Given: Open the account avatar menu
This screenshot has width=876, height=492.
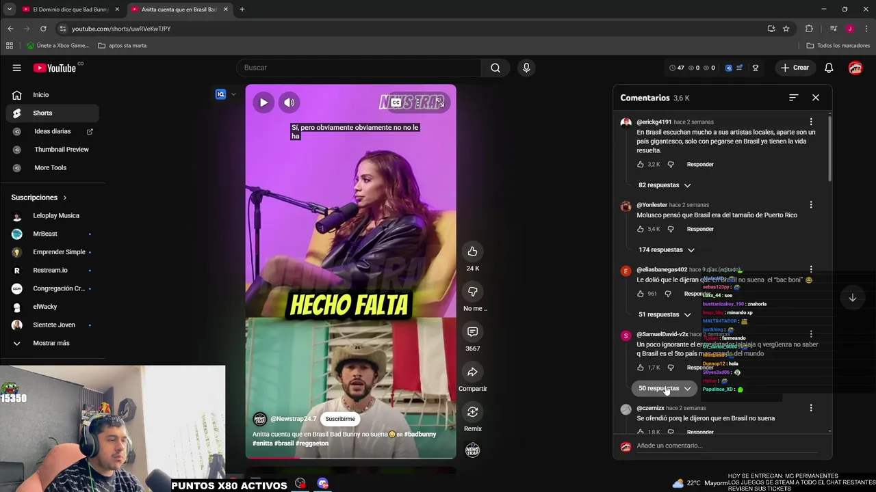Looking at the screenshot, I should [x=855, y=68].
